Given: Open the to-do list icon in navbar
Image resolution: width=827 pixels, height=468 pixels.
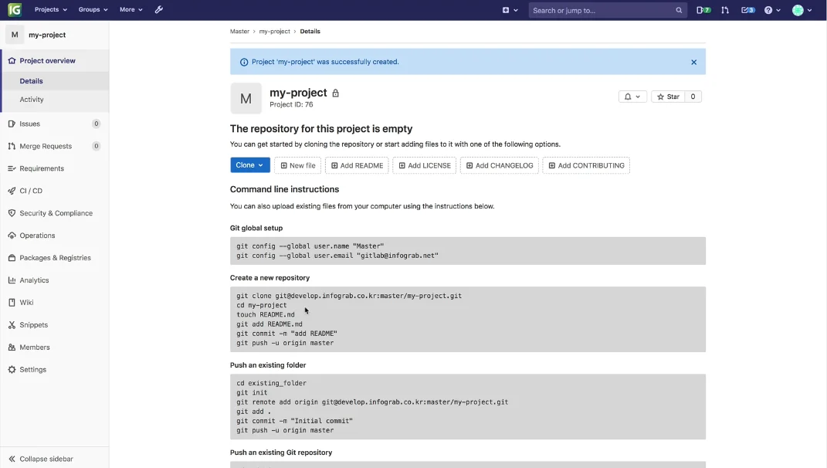Looking at the screenshot, I should 747,10.
